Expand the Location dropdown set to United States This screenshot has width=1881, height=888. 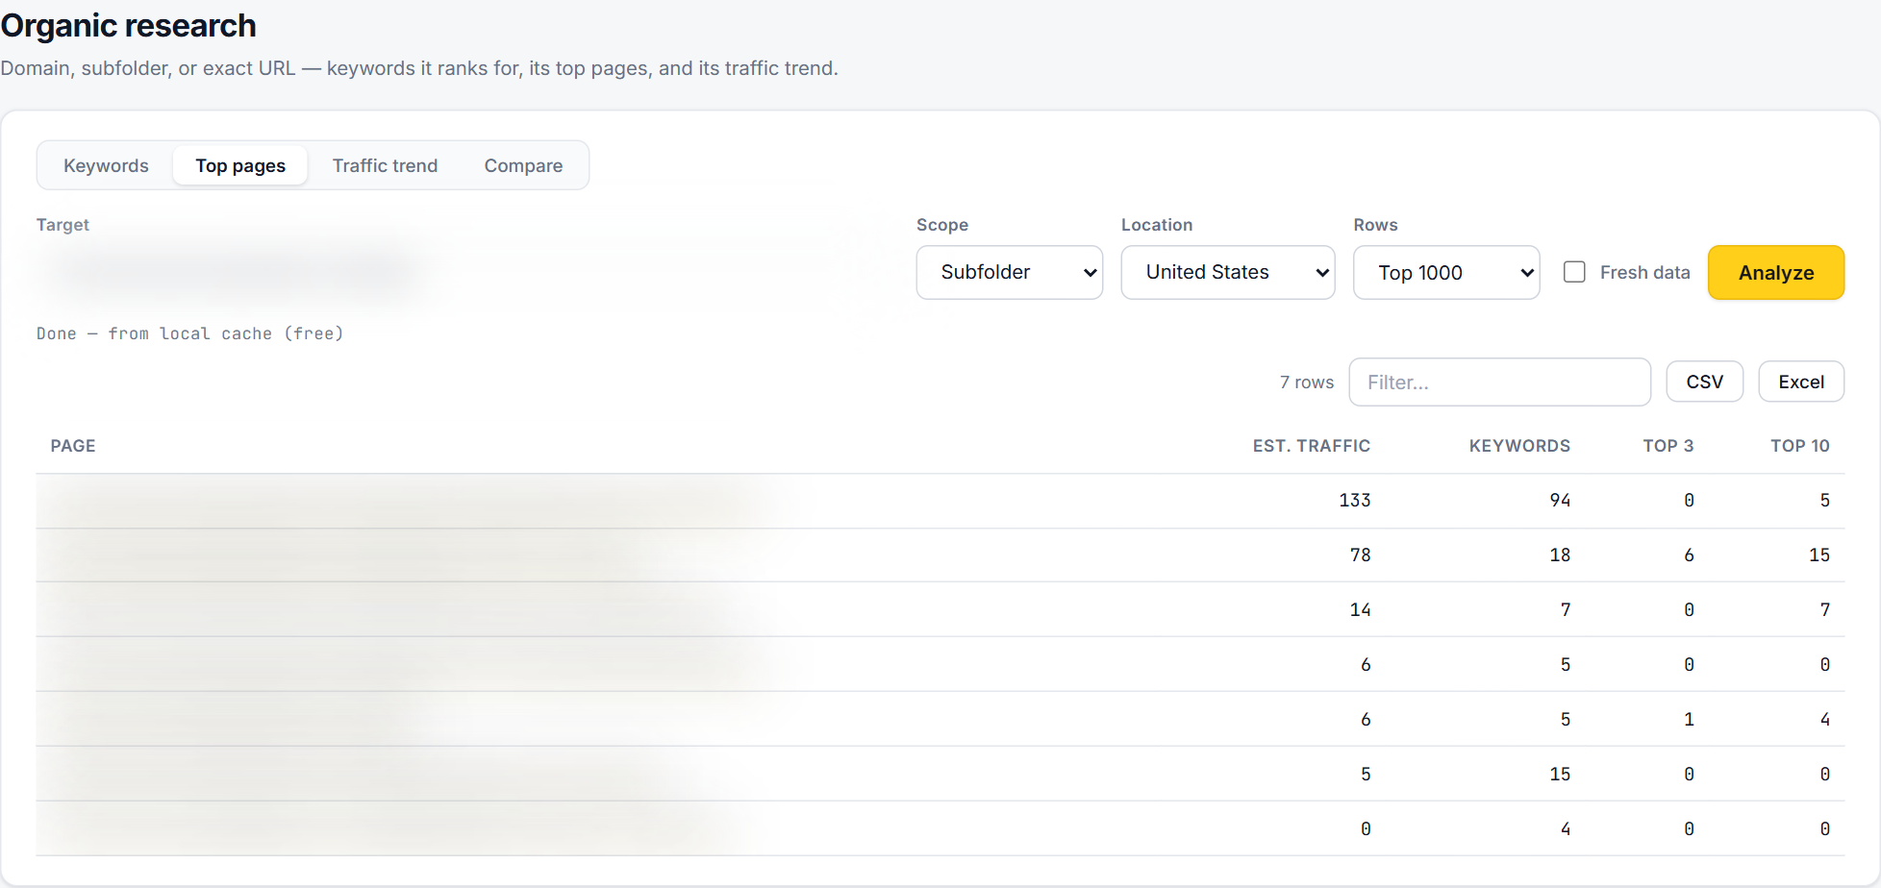point(1227,272)
